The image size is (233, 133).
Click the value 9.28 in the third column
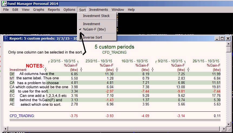tap(146, 96)
